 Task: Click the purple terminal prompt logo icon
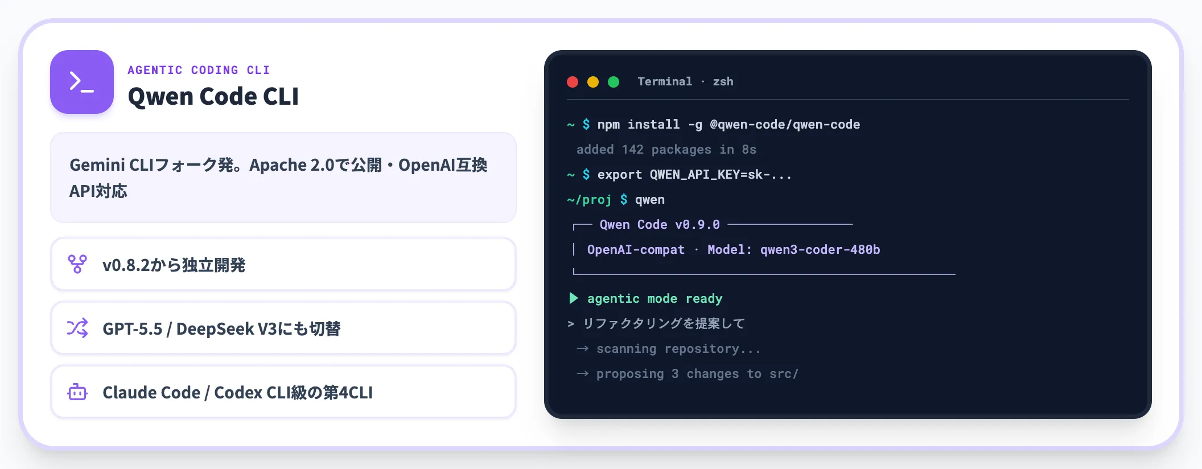(82, 82)
